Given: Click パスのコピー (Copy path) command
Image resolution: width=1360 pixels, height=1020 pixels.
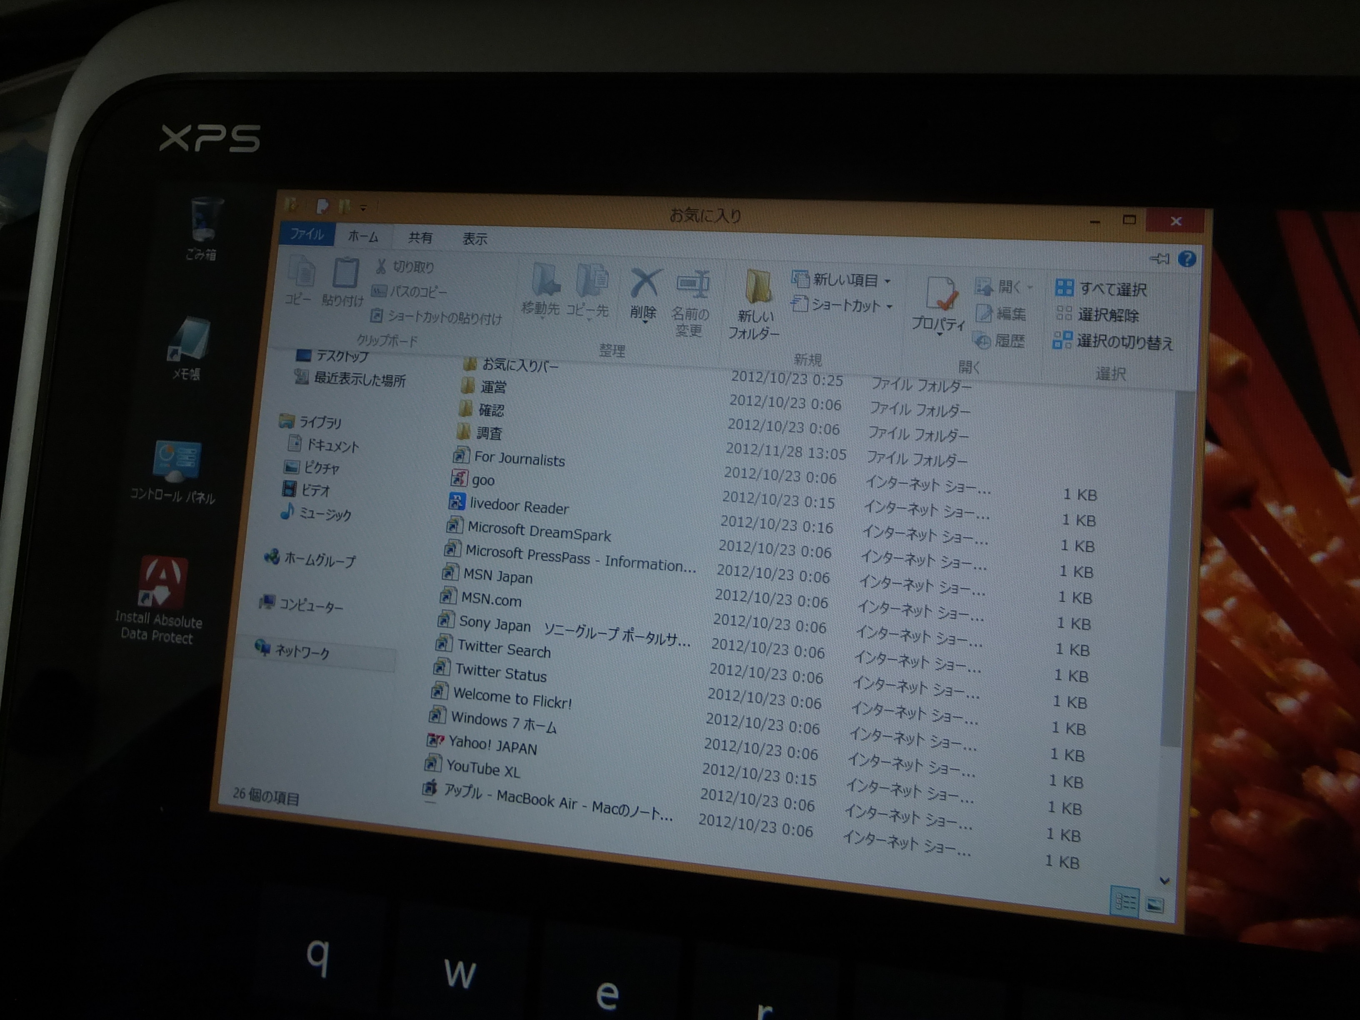Looking at the screenshot, I should click(410, 291).
